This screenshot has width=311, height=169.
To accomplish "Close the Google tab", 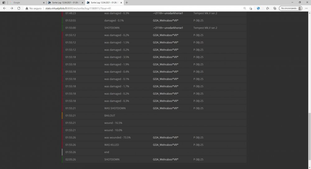I will point(44,2).
